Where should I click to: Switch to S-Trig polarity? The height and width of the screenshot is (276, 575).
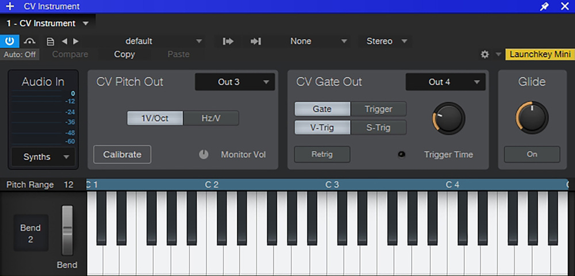coord(378,127)
